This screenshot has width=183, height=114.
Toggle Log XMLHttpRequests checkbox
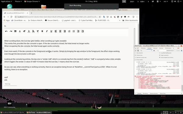[x=160, y=53]
